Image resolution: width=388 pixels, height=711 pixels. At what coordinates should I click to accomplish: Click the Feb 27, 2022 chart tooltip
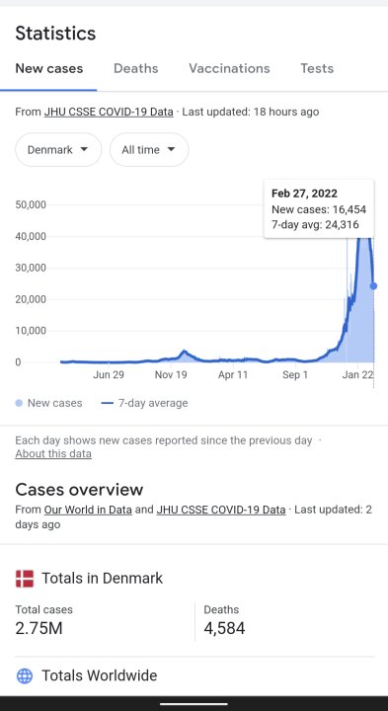point(319,208)
